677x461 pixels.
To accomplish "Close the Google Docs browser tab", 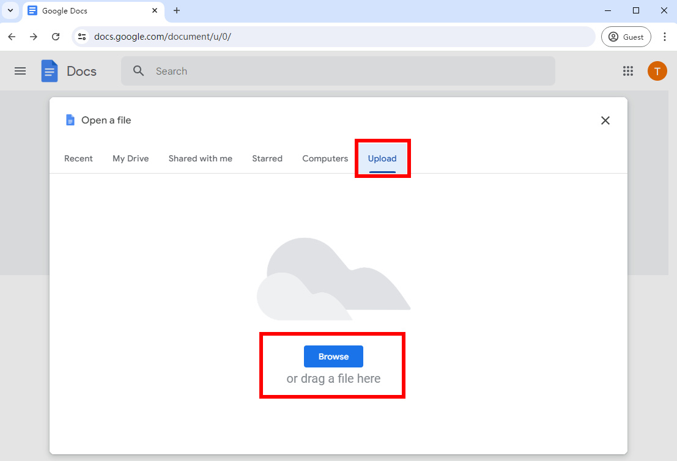I will 155,10.
